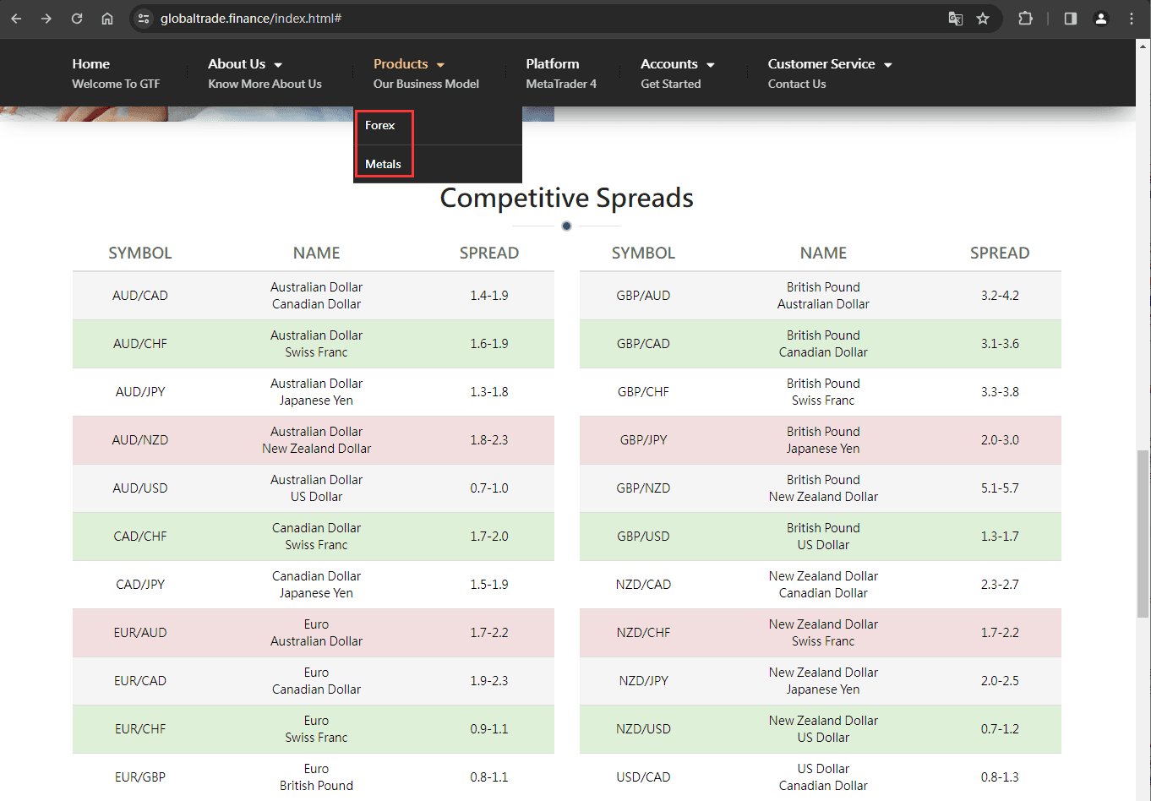Viewport: 1151px width, 801px height.
Task: Open the Products menu
Action: 401,64
